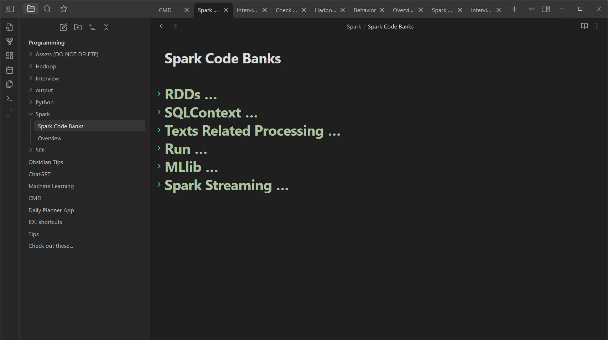
Task: Toggle the right sidebar panel
Action: coord(545,9)
